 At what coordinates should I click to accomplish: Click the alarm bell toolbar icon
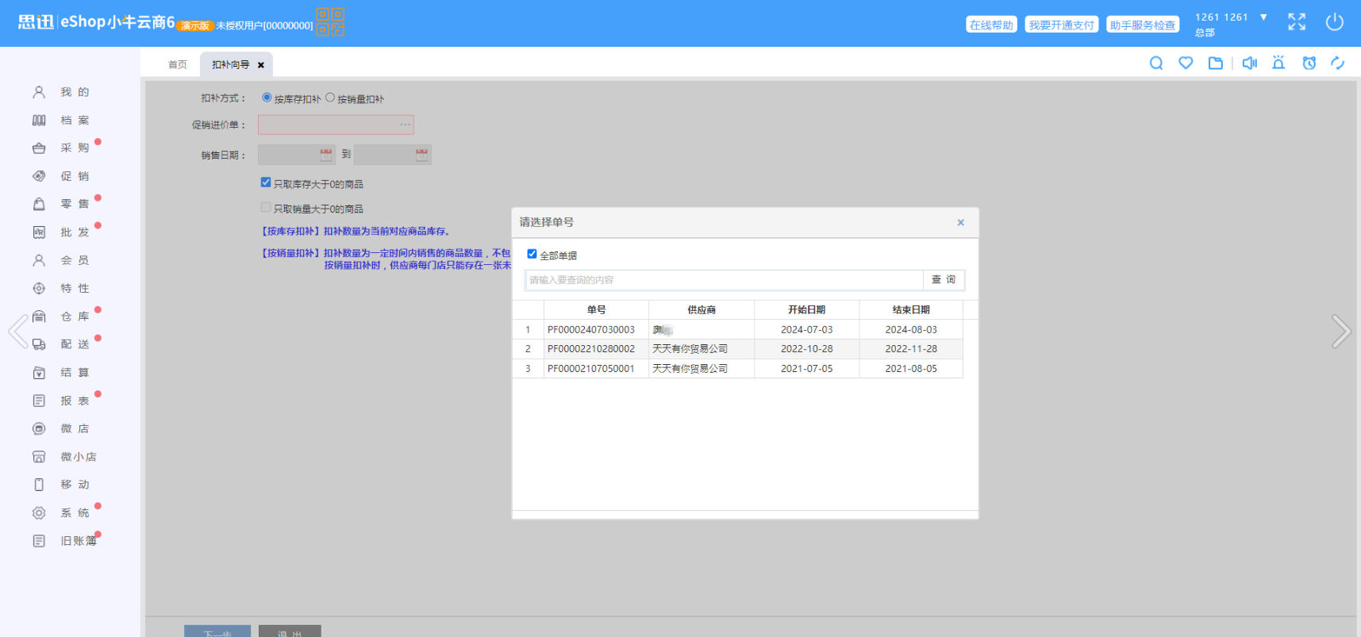coord(1278,63)
